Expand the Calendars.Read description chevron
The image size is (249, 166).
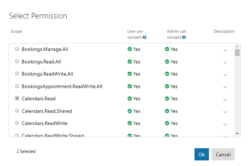pyautogui.click(x=225, y=100)
